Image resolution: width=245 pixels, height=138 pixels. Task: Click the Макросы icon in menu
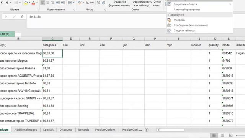169,20
